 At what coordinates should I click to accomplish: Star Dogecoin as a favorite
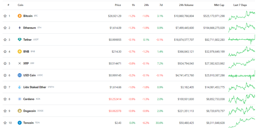5,111
